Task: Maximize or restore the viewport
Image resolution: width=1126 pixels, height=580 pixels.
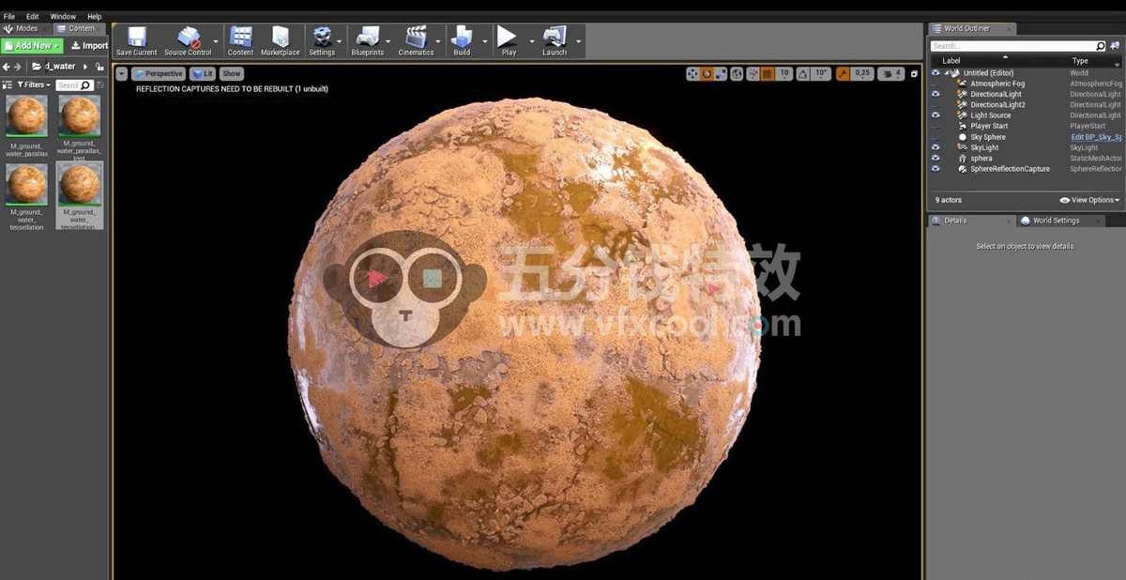Action: coord(915,73)
